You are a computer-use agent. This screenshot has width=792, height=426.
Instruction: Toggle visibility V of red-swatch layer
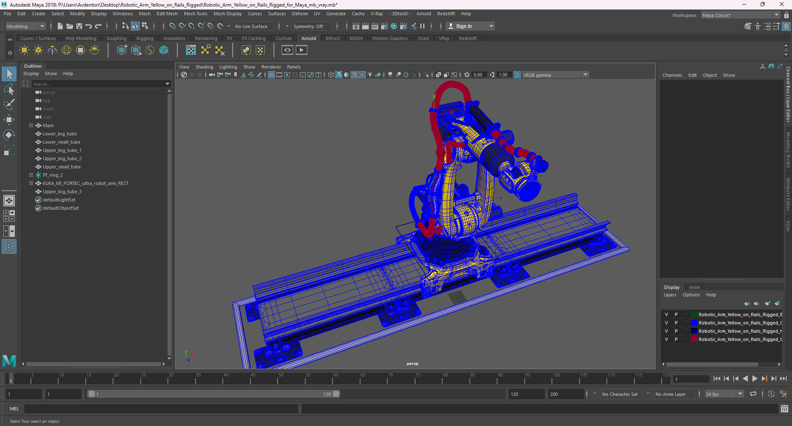pos(666,339)
